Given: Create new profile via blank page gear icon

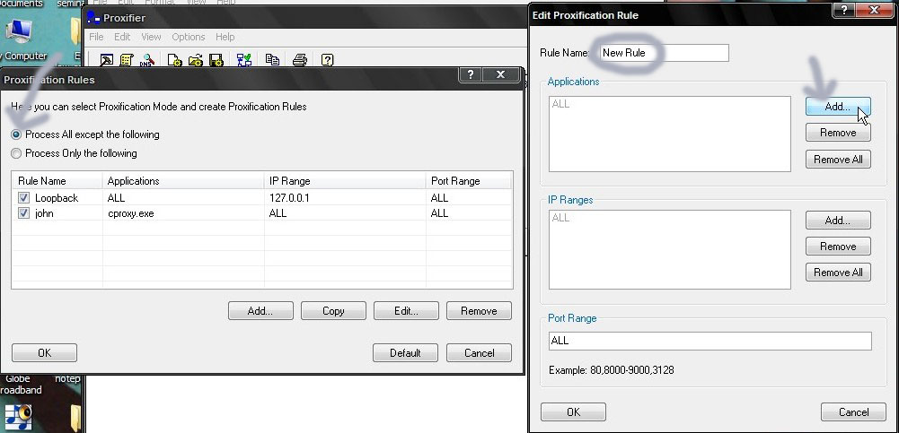Looking at the screenshot, I should pyautogui.click(x=174, y=60).
